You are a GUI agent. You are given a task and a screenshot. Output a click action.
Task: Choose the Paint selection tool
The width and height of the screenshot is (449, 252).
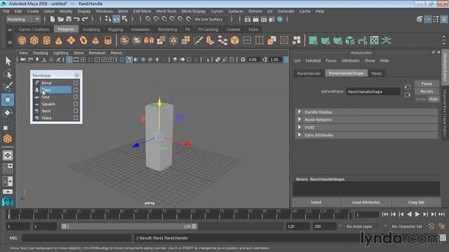pos(8,86)
